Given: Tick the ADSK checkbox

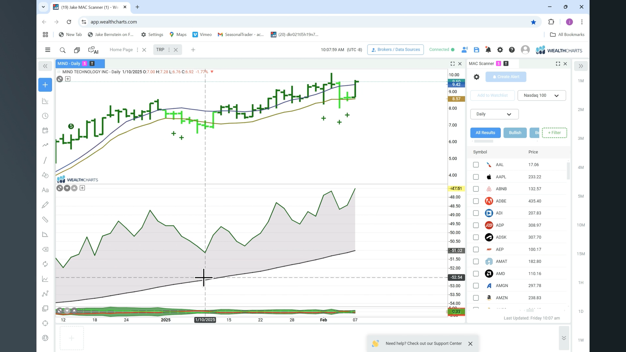Looking at the screenshot, I should point(476,237).
